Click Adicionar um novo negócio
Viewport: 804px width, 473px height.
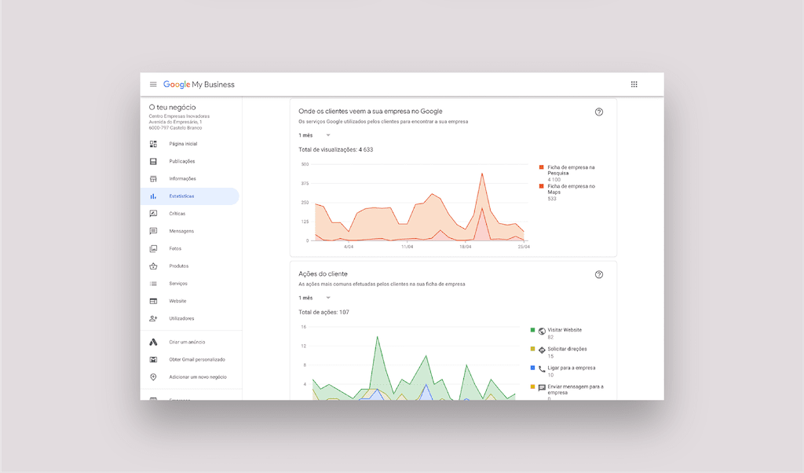click(198, 377)
